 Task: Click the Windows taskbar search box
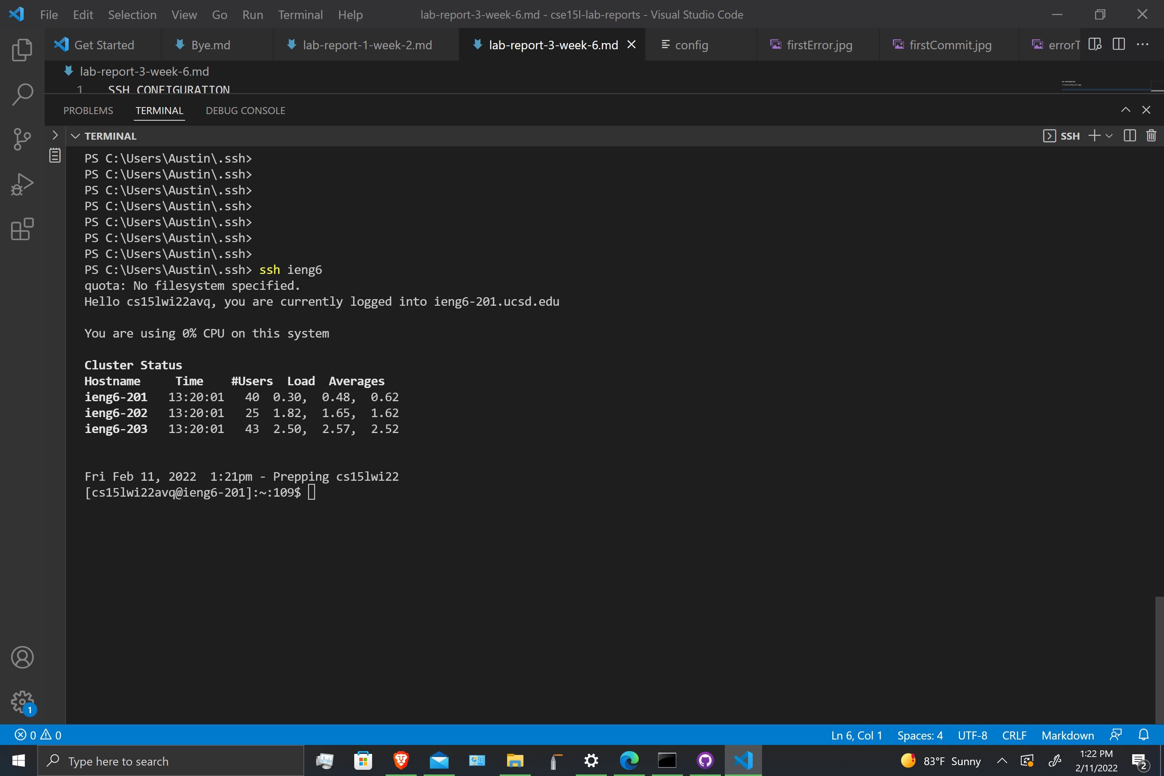pos(171,760)
